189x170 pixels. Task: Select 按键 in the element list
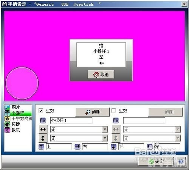18,124
